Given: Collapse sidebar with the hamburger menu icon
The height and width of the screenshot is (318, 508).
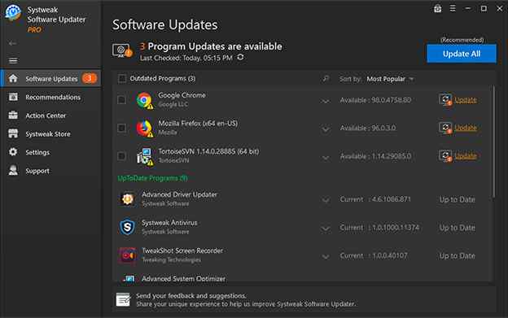Looking at the screenshot, I should coord(13,60).
